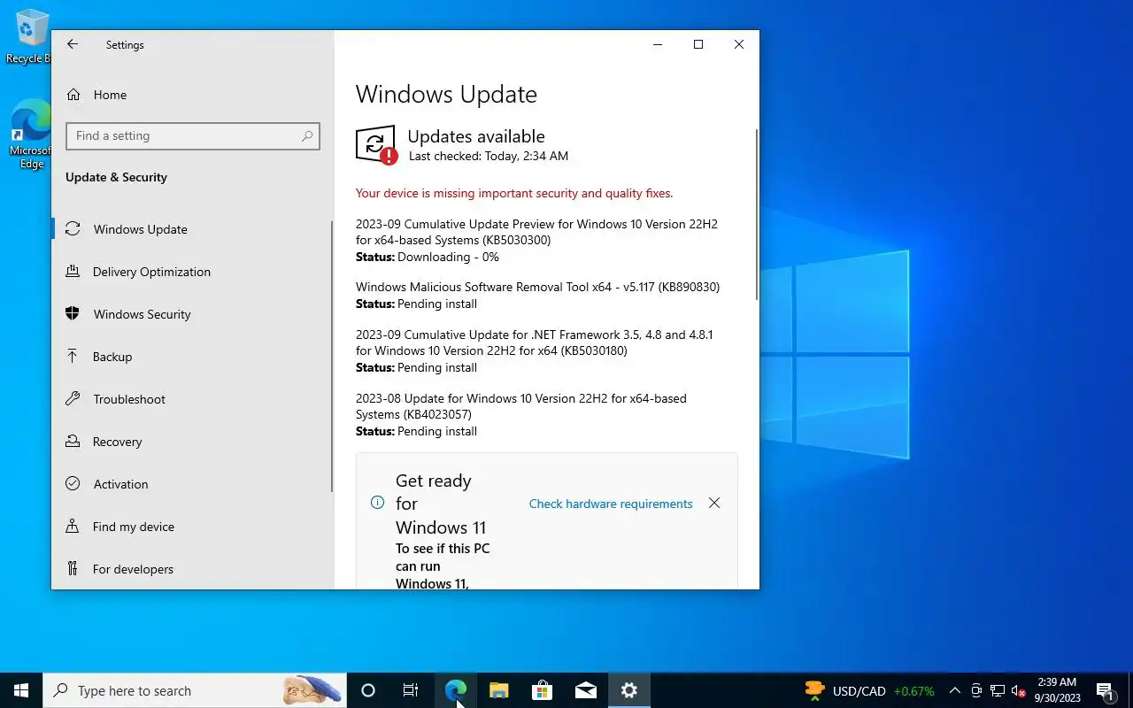
Task: Go to Backup settings
Action: (x=192, y=357)
